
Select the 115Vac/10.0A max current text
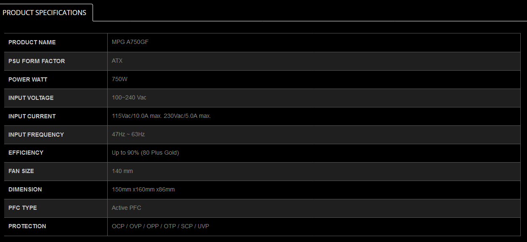[x=137, y=116]
